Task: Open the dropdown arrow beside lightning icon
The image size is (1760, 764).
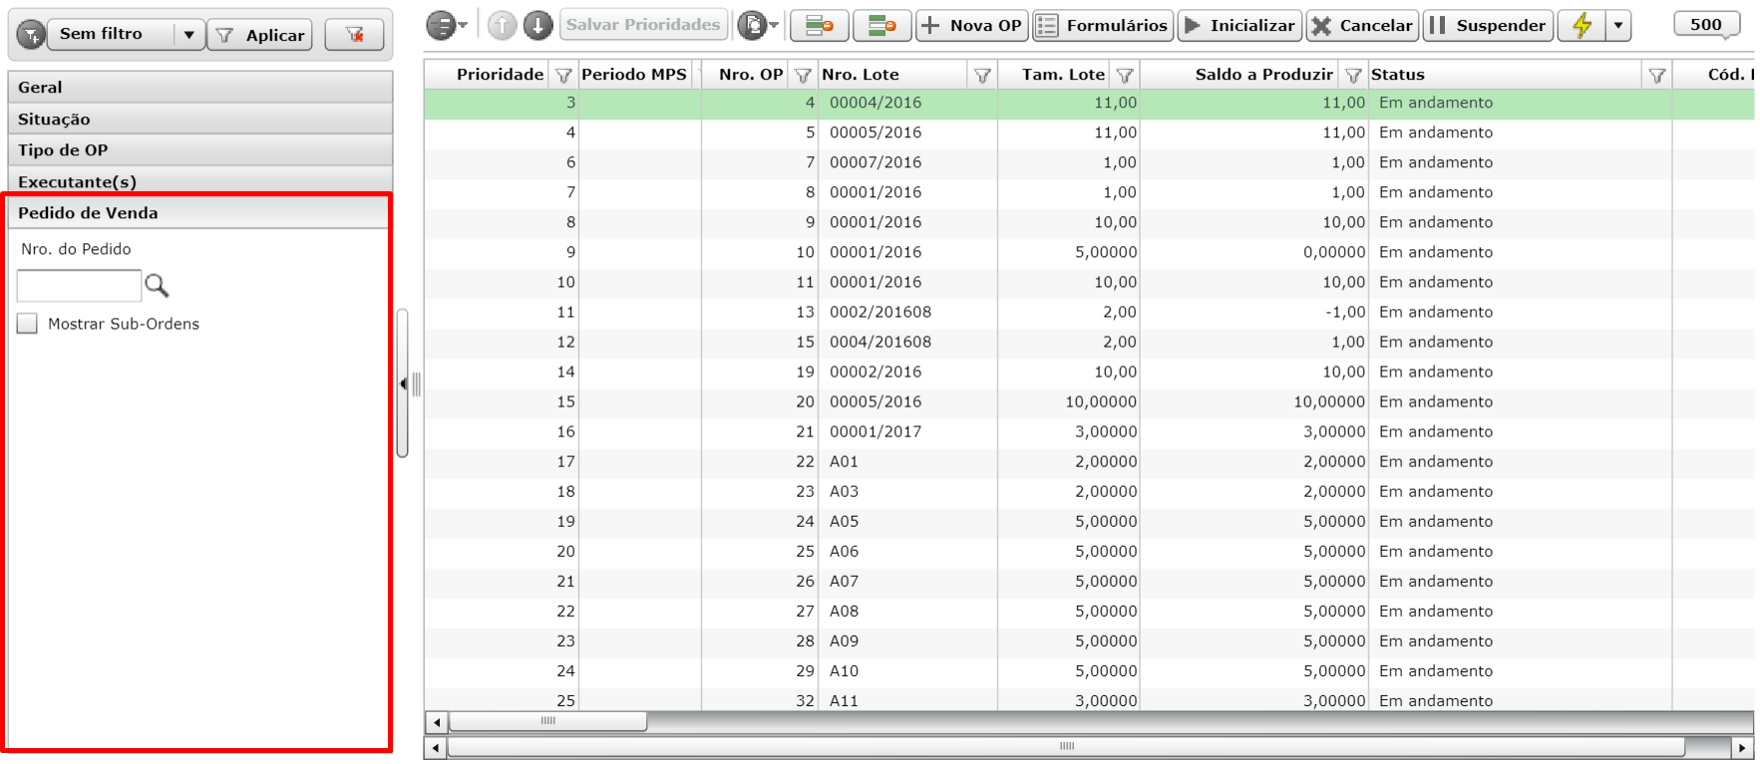Action: (1618, 25)
